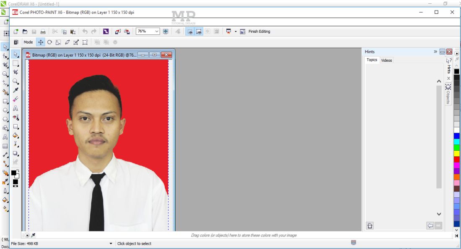Click the Print icon in standard toolbar
Image resolution: width=461 pixels, height=249 pixels.
point(43,31)
